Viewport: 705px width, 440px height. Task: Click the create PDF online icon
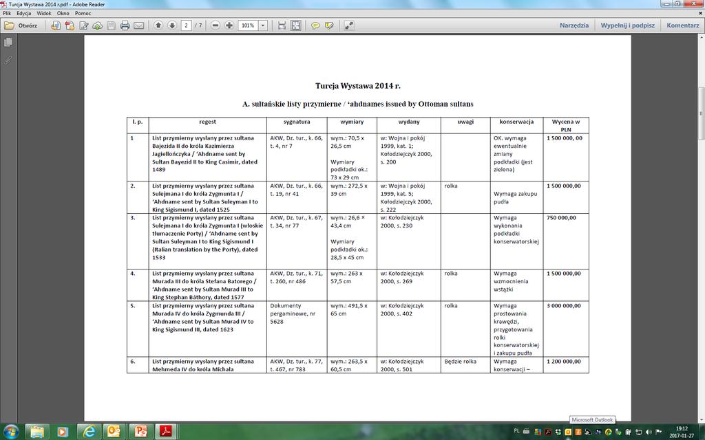(55, 25)
